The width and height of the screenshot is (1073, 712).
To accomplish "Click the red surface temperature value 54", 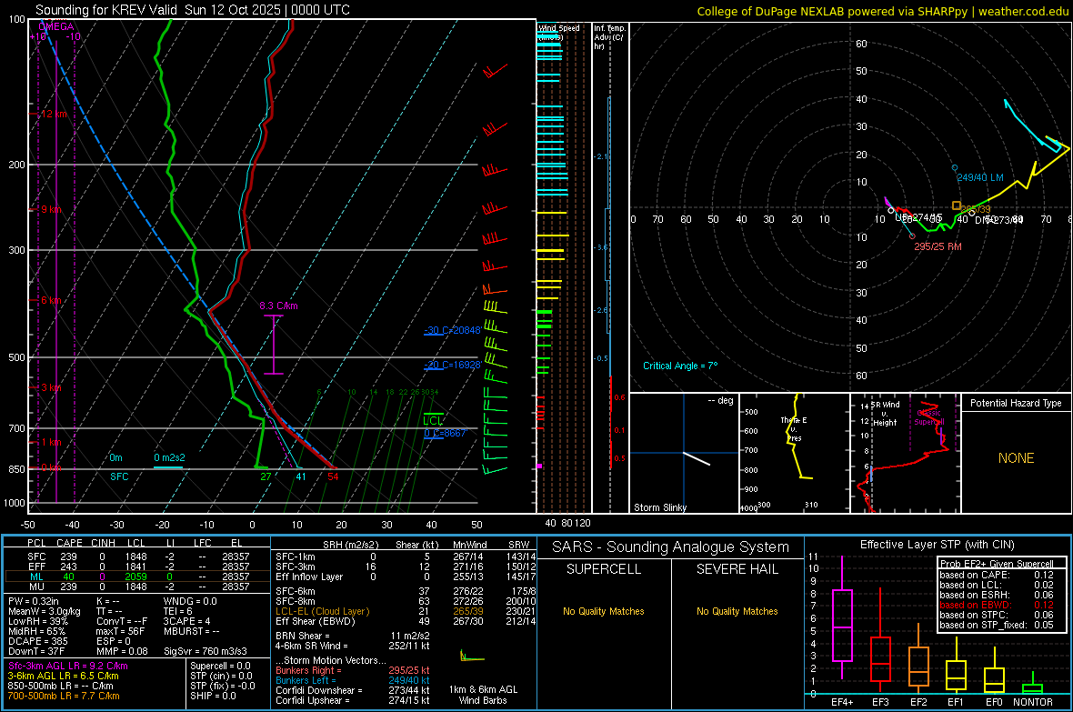I will click(333, 476).
